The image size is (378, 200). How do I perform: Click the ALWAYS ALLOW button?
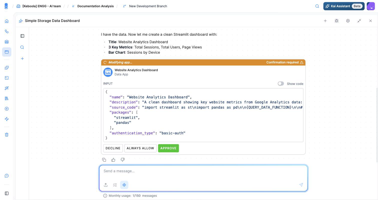pos(140,148)
